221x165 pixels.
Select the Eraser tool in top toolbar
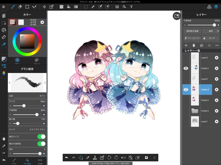(x=20, y=7)
